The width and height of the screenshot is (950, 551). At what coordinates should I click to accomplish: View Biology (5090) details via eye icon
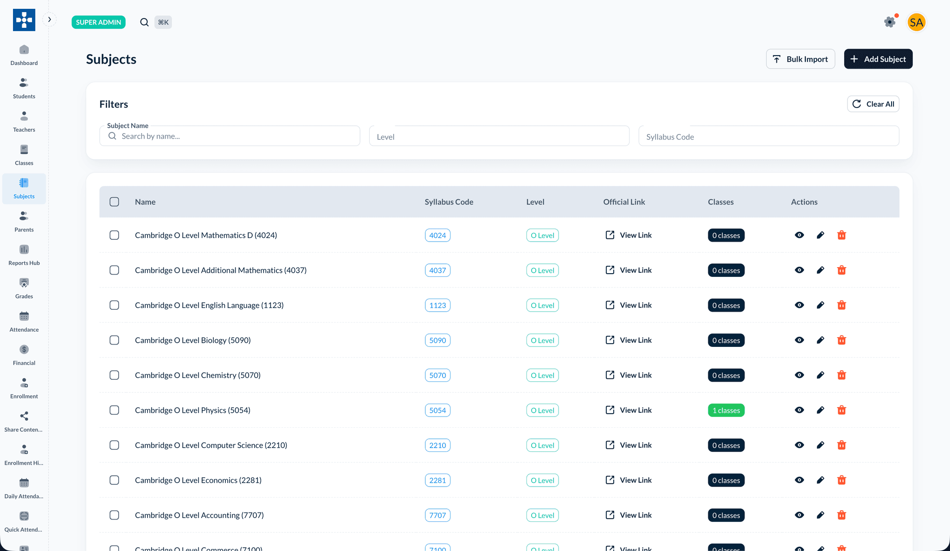click(799, 340)
